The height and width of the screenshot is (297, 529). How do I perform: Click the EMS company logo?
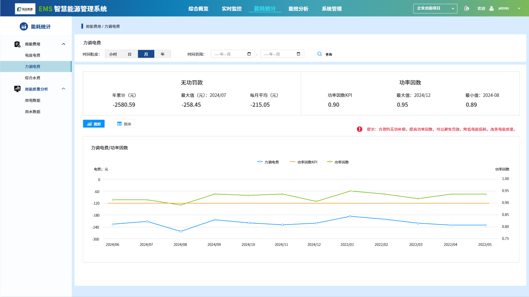[x=25, y=9]
